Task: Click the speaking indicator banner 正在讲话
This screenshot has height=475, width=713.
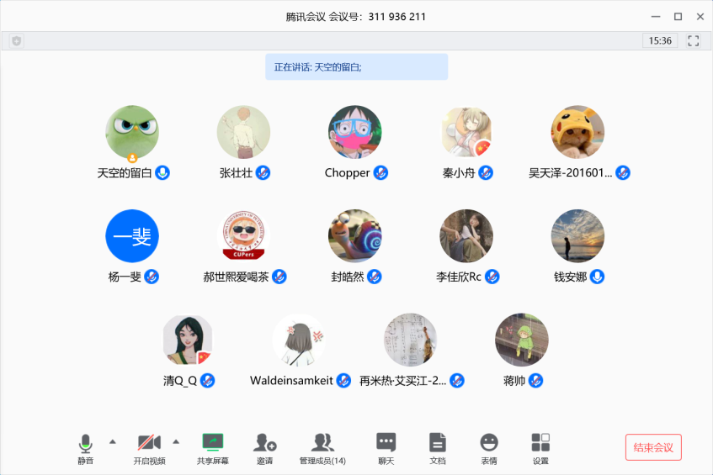Action: [x=356, y=67]
